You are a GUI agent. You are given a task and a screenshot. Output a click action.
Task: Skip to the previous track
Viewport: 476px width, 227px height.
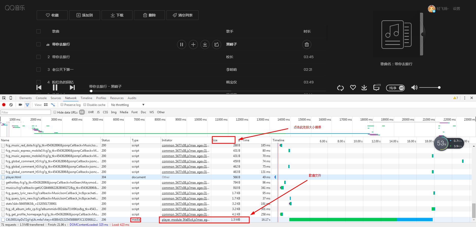[x=39, y=87]
